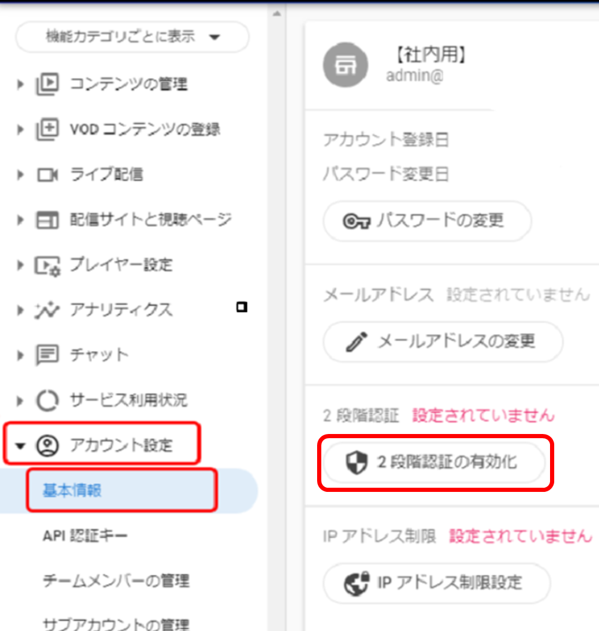Image resolution: width=599 pixels, height=631 pixels.
Task: Click the チャット message icon
Action: coord(48,355)
